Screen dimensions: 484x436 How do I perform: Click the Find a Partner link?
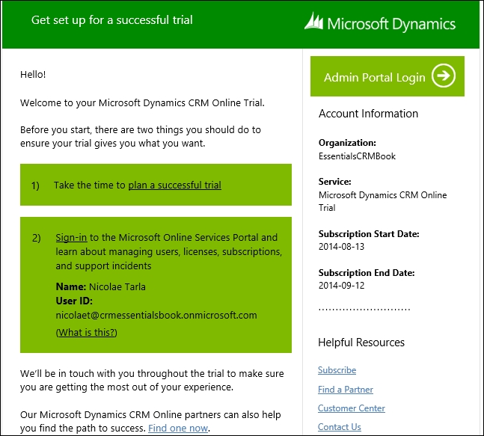(x=346, y=390)
